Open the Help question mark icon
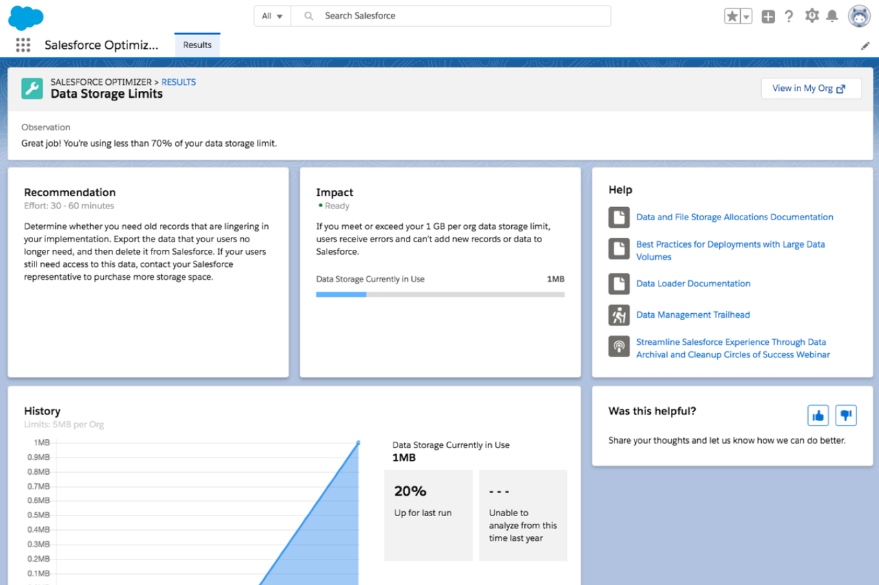 789,16
